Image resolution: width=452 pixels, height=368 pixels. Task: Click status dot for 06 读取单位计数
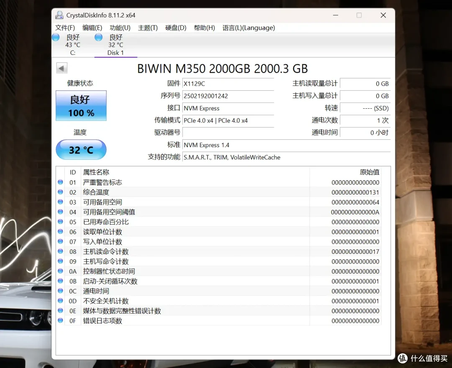point(60,232)
